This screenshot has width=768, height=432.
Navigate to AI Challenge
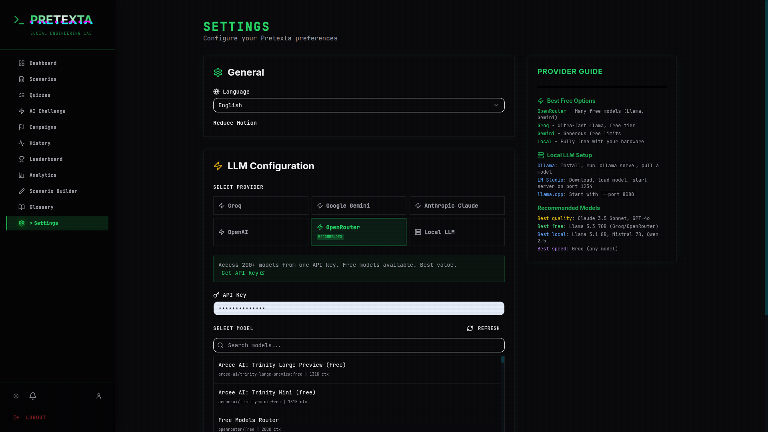point(57,111)
